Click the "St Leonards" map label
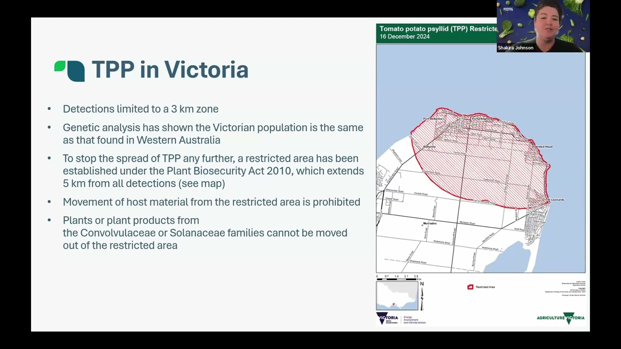This screenshot has width=621, height=349. pos(556,200)
